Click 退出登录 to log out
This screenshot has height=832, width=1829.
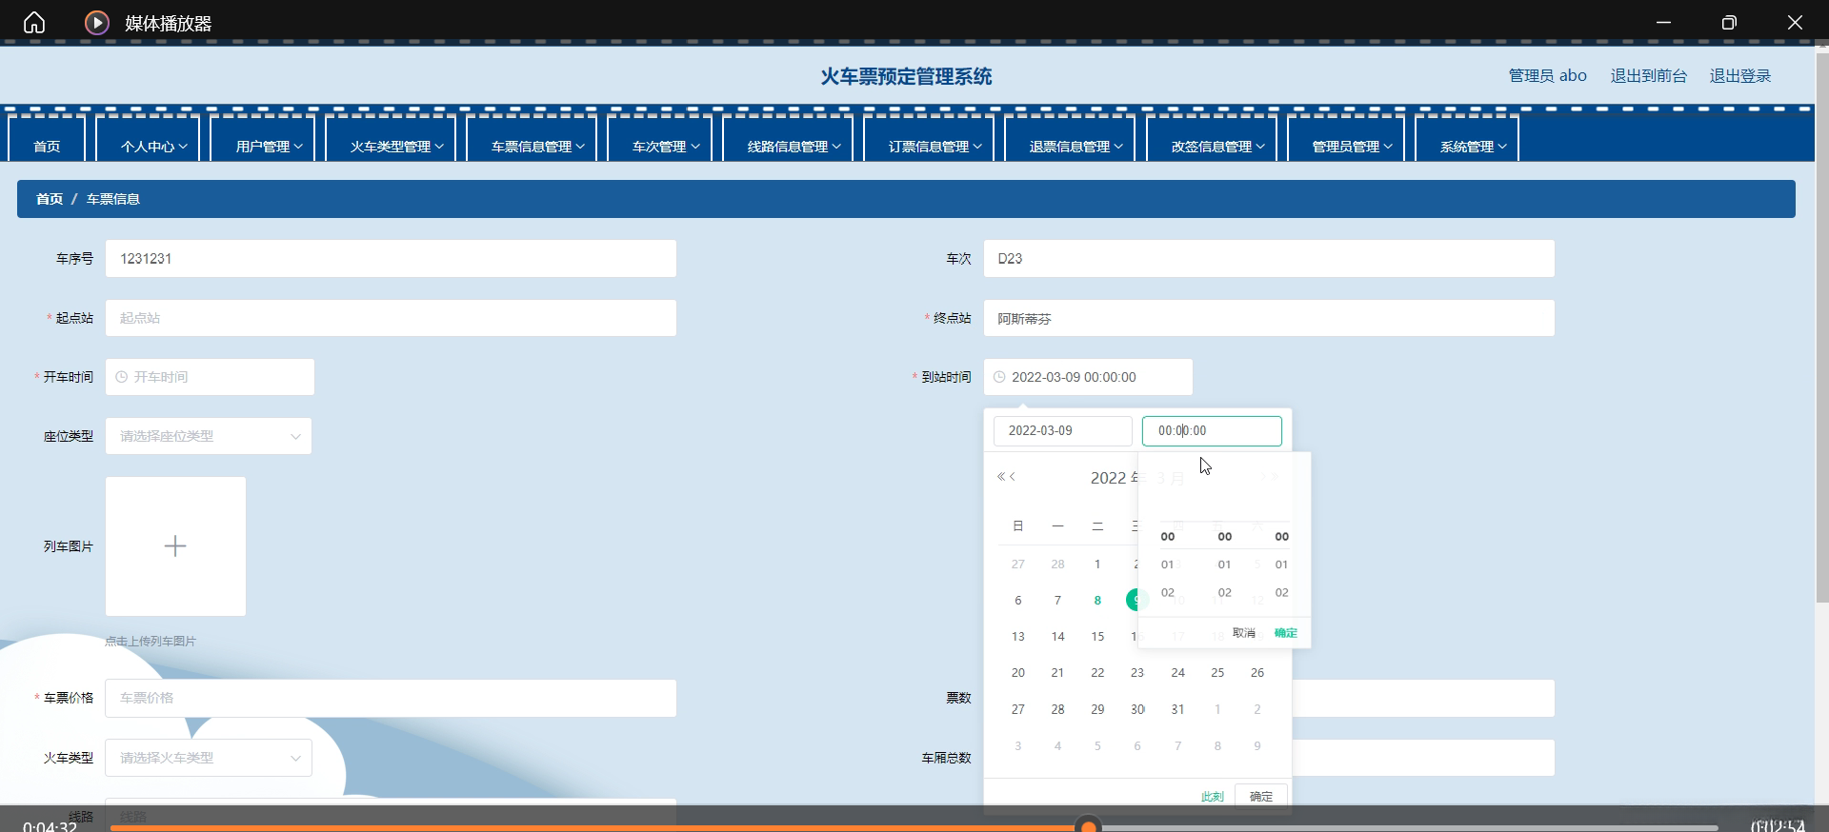[1740, 75]
